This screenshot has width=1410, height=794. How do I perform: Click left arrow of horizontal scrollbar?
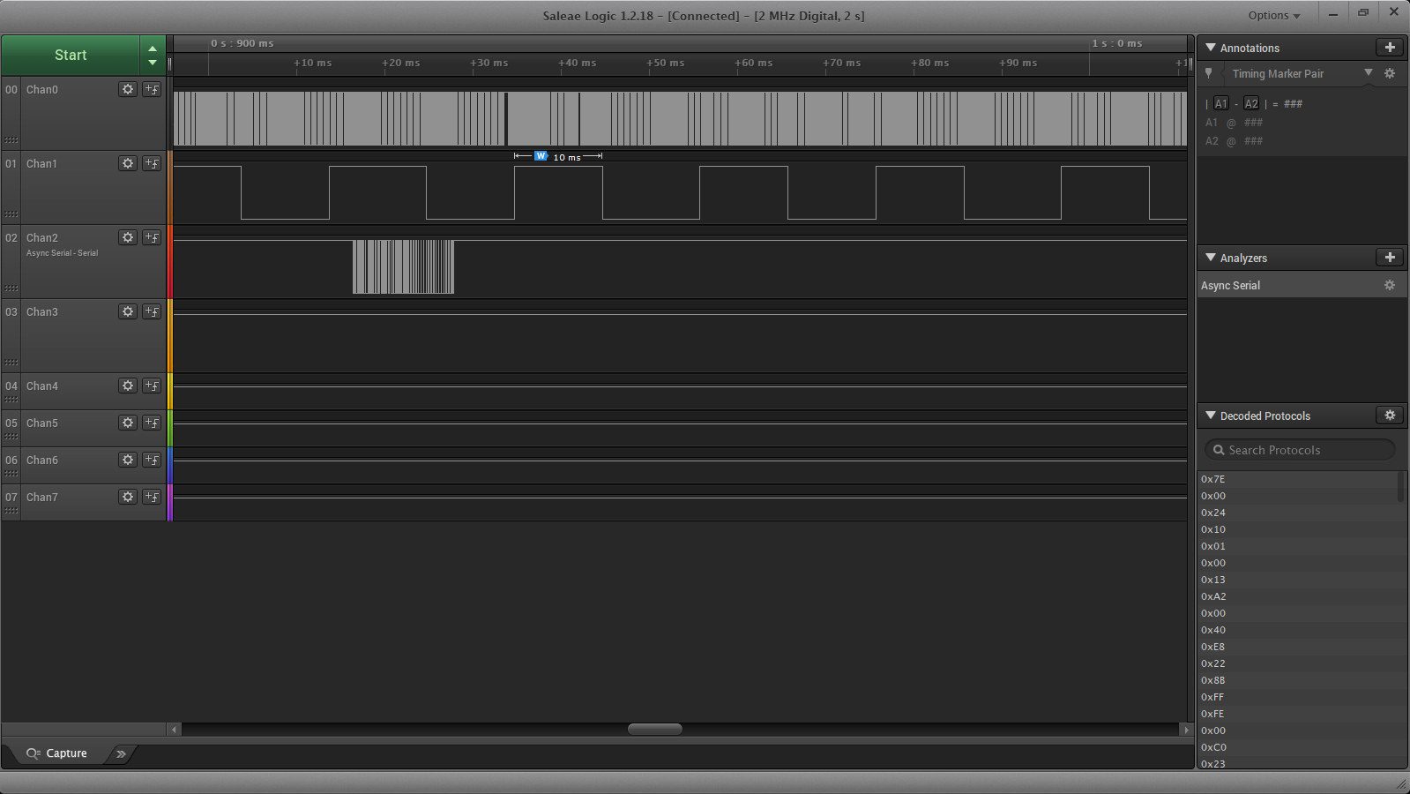pos(174,730)
